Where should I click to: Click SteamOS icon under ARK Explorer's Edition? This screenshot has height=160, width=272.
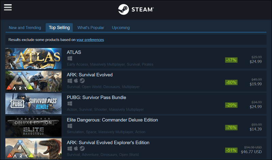pyautogui.click(x=82, y=148)
